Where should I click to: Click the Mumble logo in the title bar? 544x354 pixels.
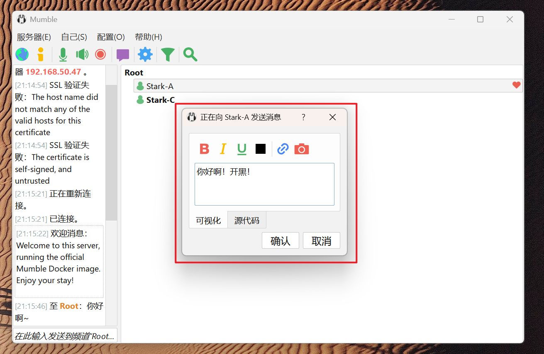pos(22,19)
